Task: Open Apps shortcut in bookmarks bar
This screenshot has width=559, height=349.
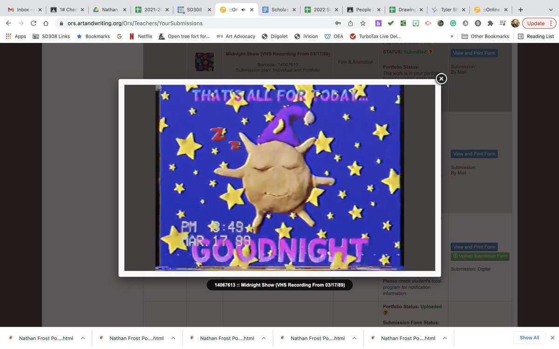Action: (x=16, y=36)
